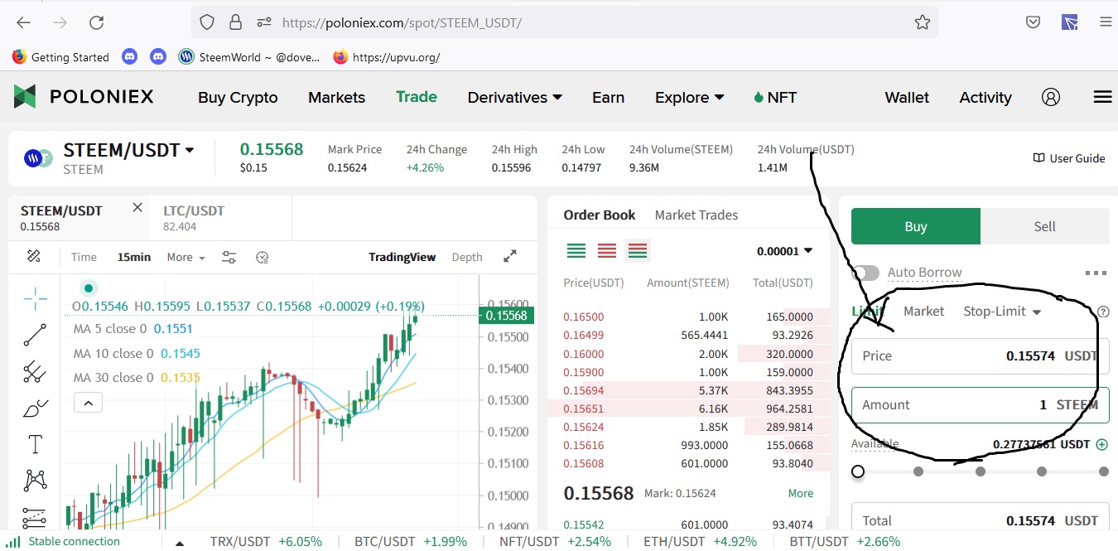Click More in the order book
The image size is (1118, 551).
[x=801, y=493]
